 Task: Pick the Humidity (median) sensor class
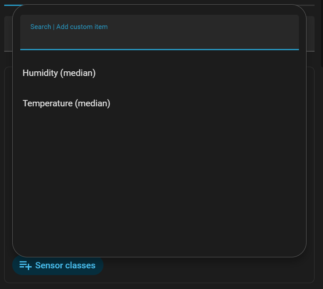point(59,73)
